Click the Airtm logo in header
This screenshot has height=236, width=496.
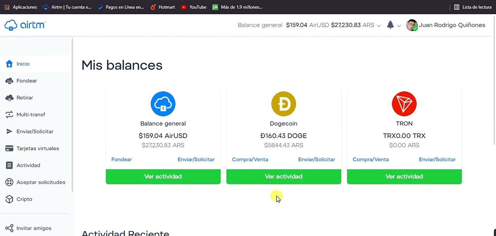tap(25, 25)
